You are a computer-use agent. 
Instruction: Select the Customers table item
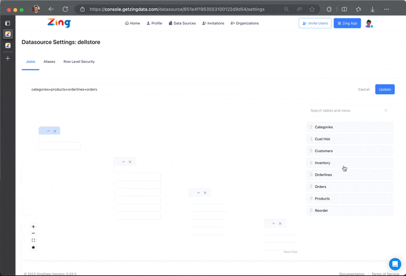pos(350,151)
